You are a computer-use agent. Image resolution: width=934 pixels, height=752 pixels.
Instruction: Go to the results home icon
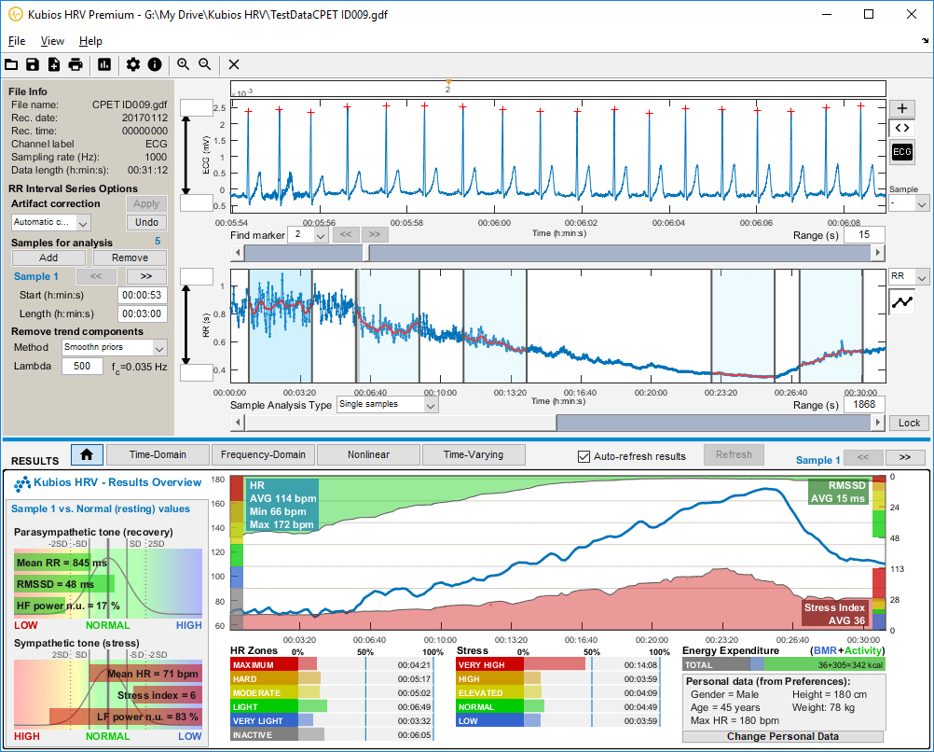tap(86, 455)
